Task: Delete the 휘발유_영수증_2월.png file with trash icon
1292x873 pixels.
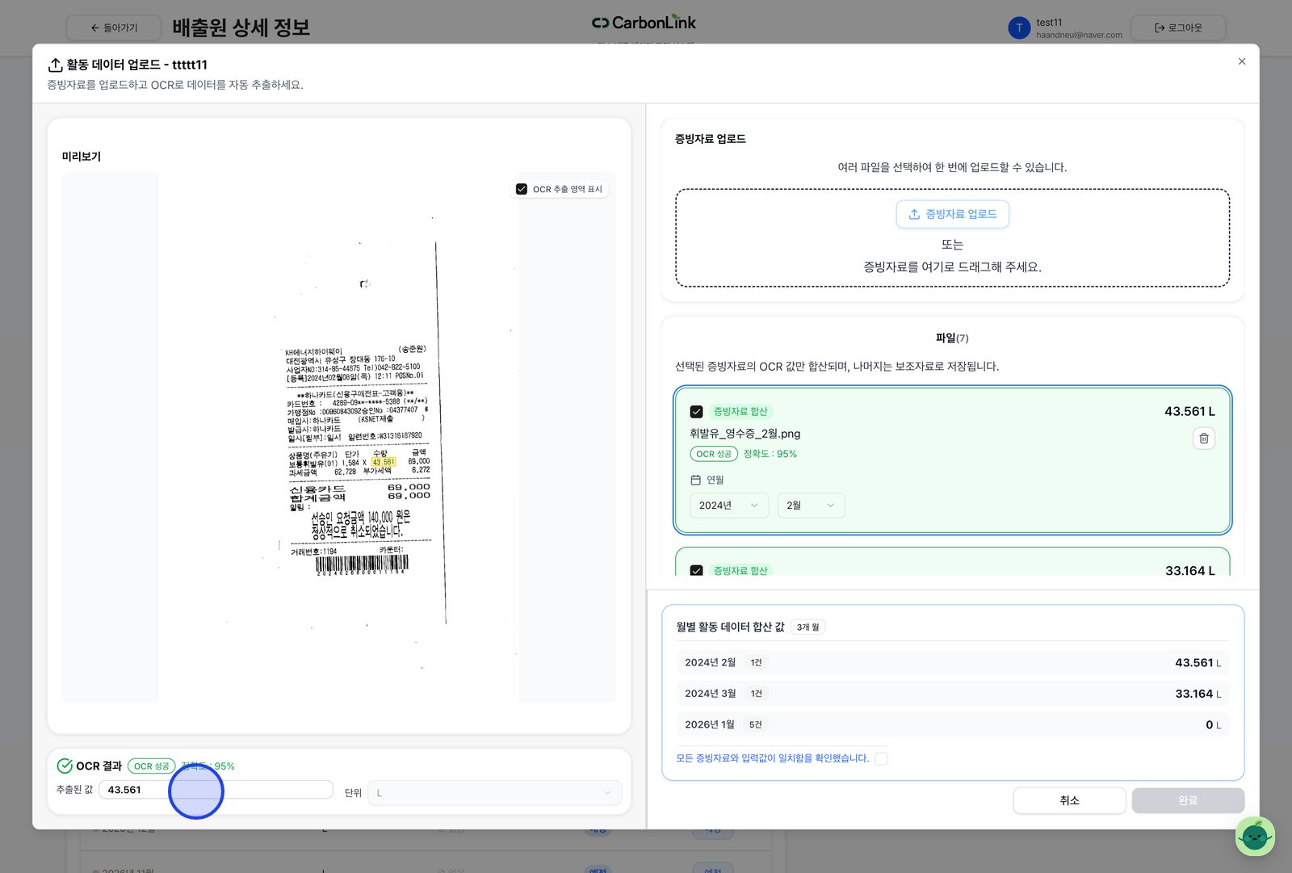Action: coord(1203,438)
